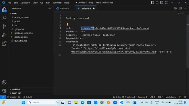Split the editor right
The image size is (189, 106).
pyautogui.click(x=180, y=8)
